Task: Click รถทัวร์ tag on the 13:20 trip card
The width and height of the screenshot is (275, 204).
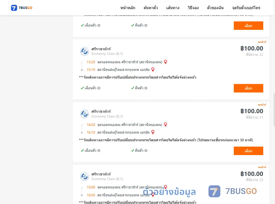Action: pos(262,42)
